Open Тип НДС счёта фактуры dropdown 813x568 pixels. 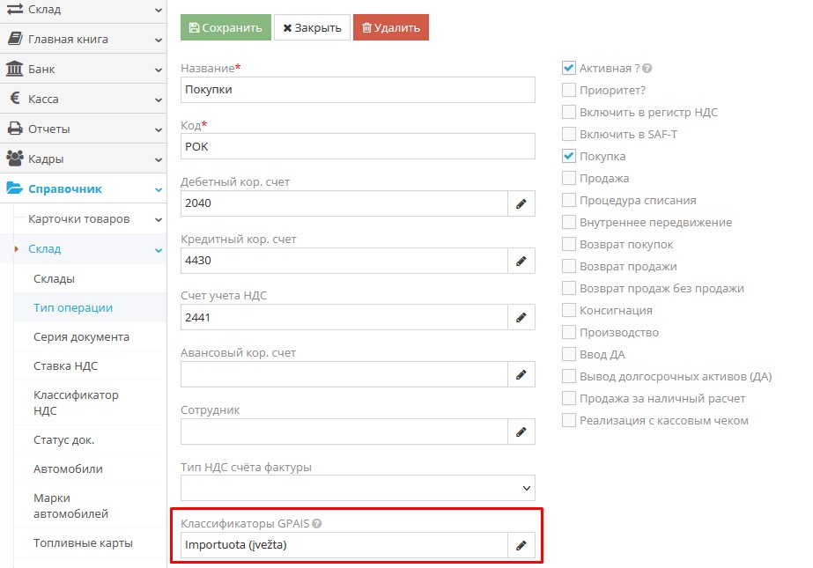pyautogui.click(x=358, y=488)
